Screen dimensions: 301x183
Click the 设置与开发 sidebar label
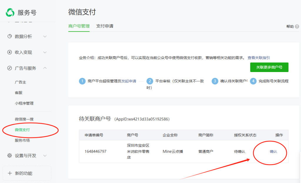pos(26,156)
